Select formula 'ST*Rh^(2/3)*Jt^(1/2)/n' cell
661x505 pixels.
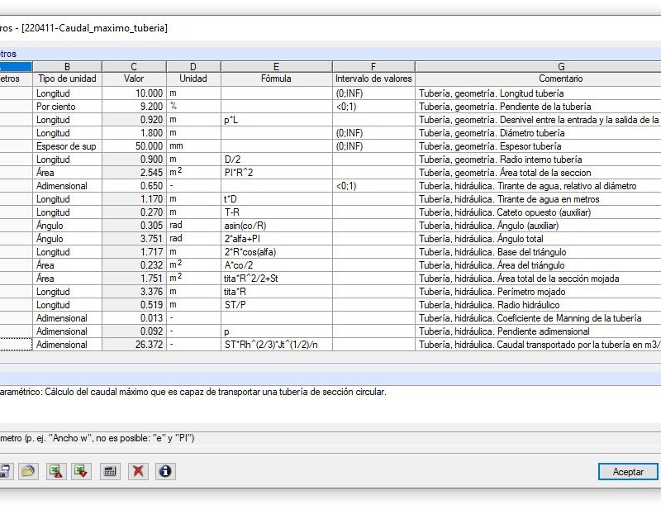click(277, 345)
